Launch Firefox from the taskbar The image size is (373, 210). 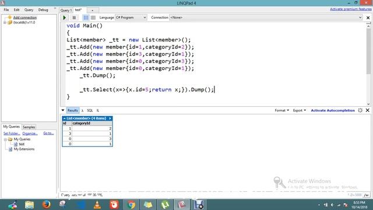pyautogui.click(x=46, y=205)
